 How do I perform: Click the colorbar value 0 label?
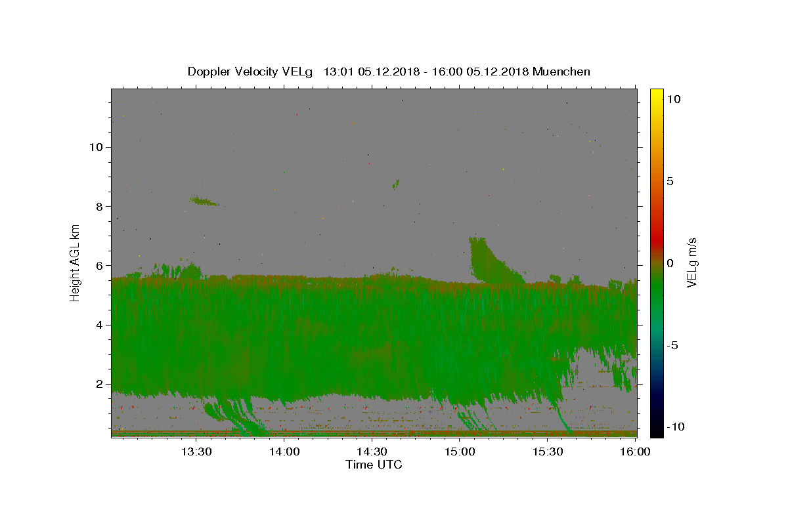670,263
